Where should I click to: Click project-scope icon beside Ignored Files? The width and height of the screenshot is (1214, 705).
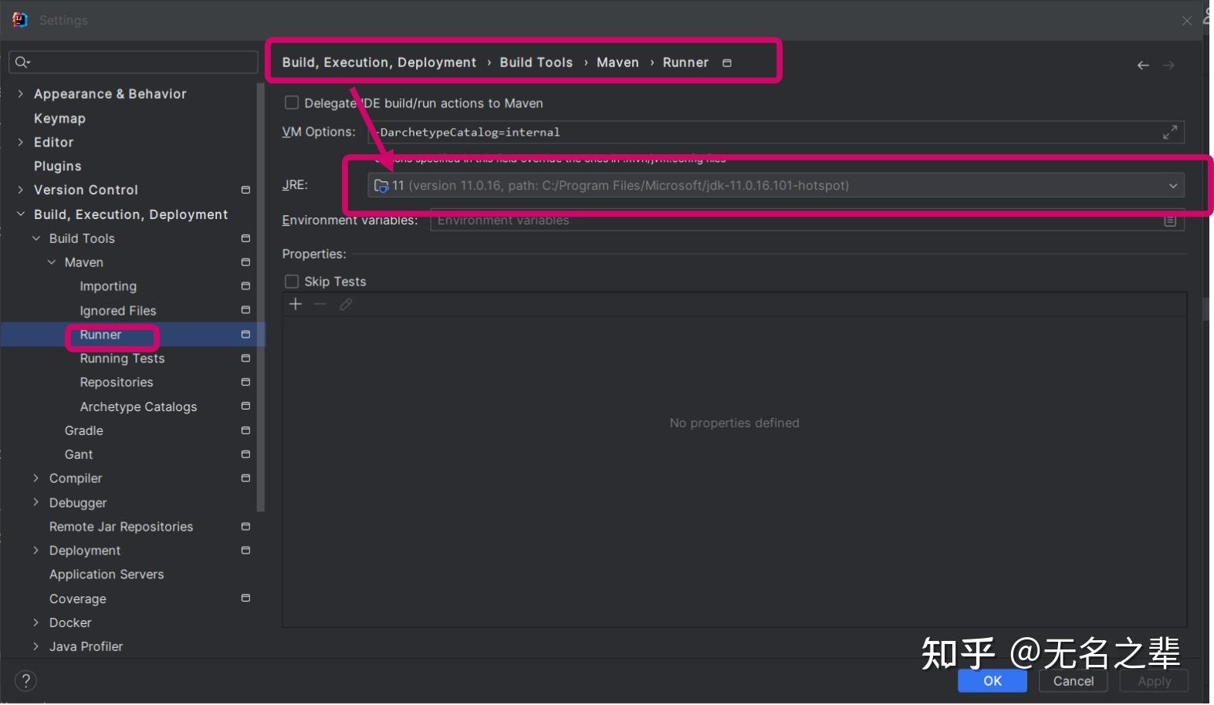(x=245, y=311)
